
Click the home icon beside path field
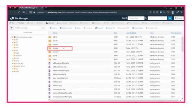(x=11, y=28)
